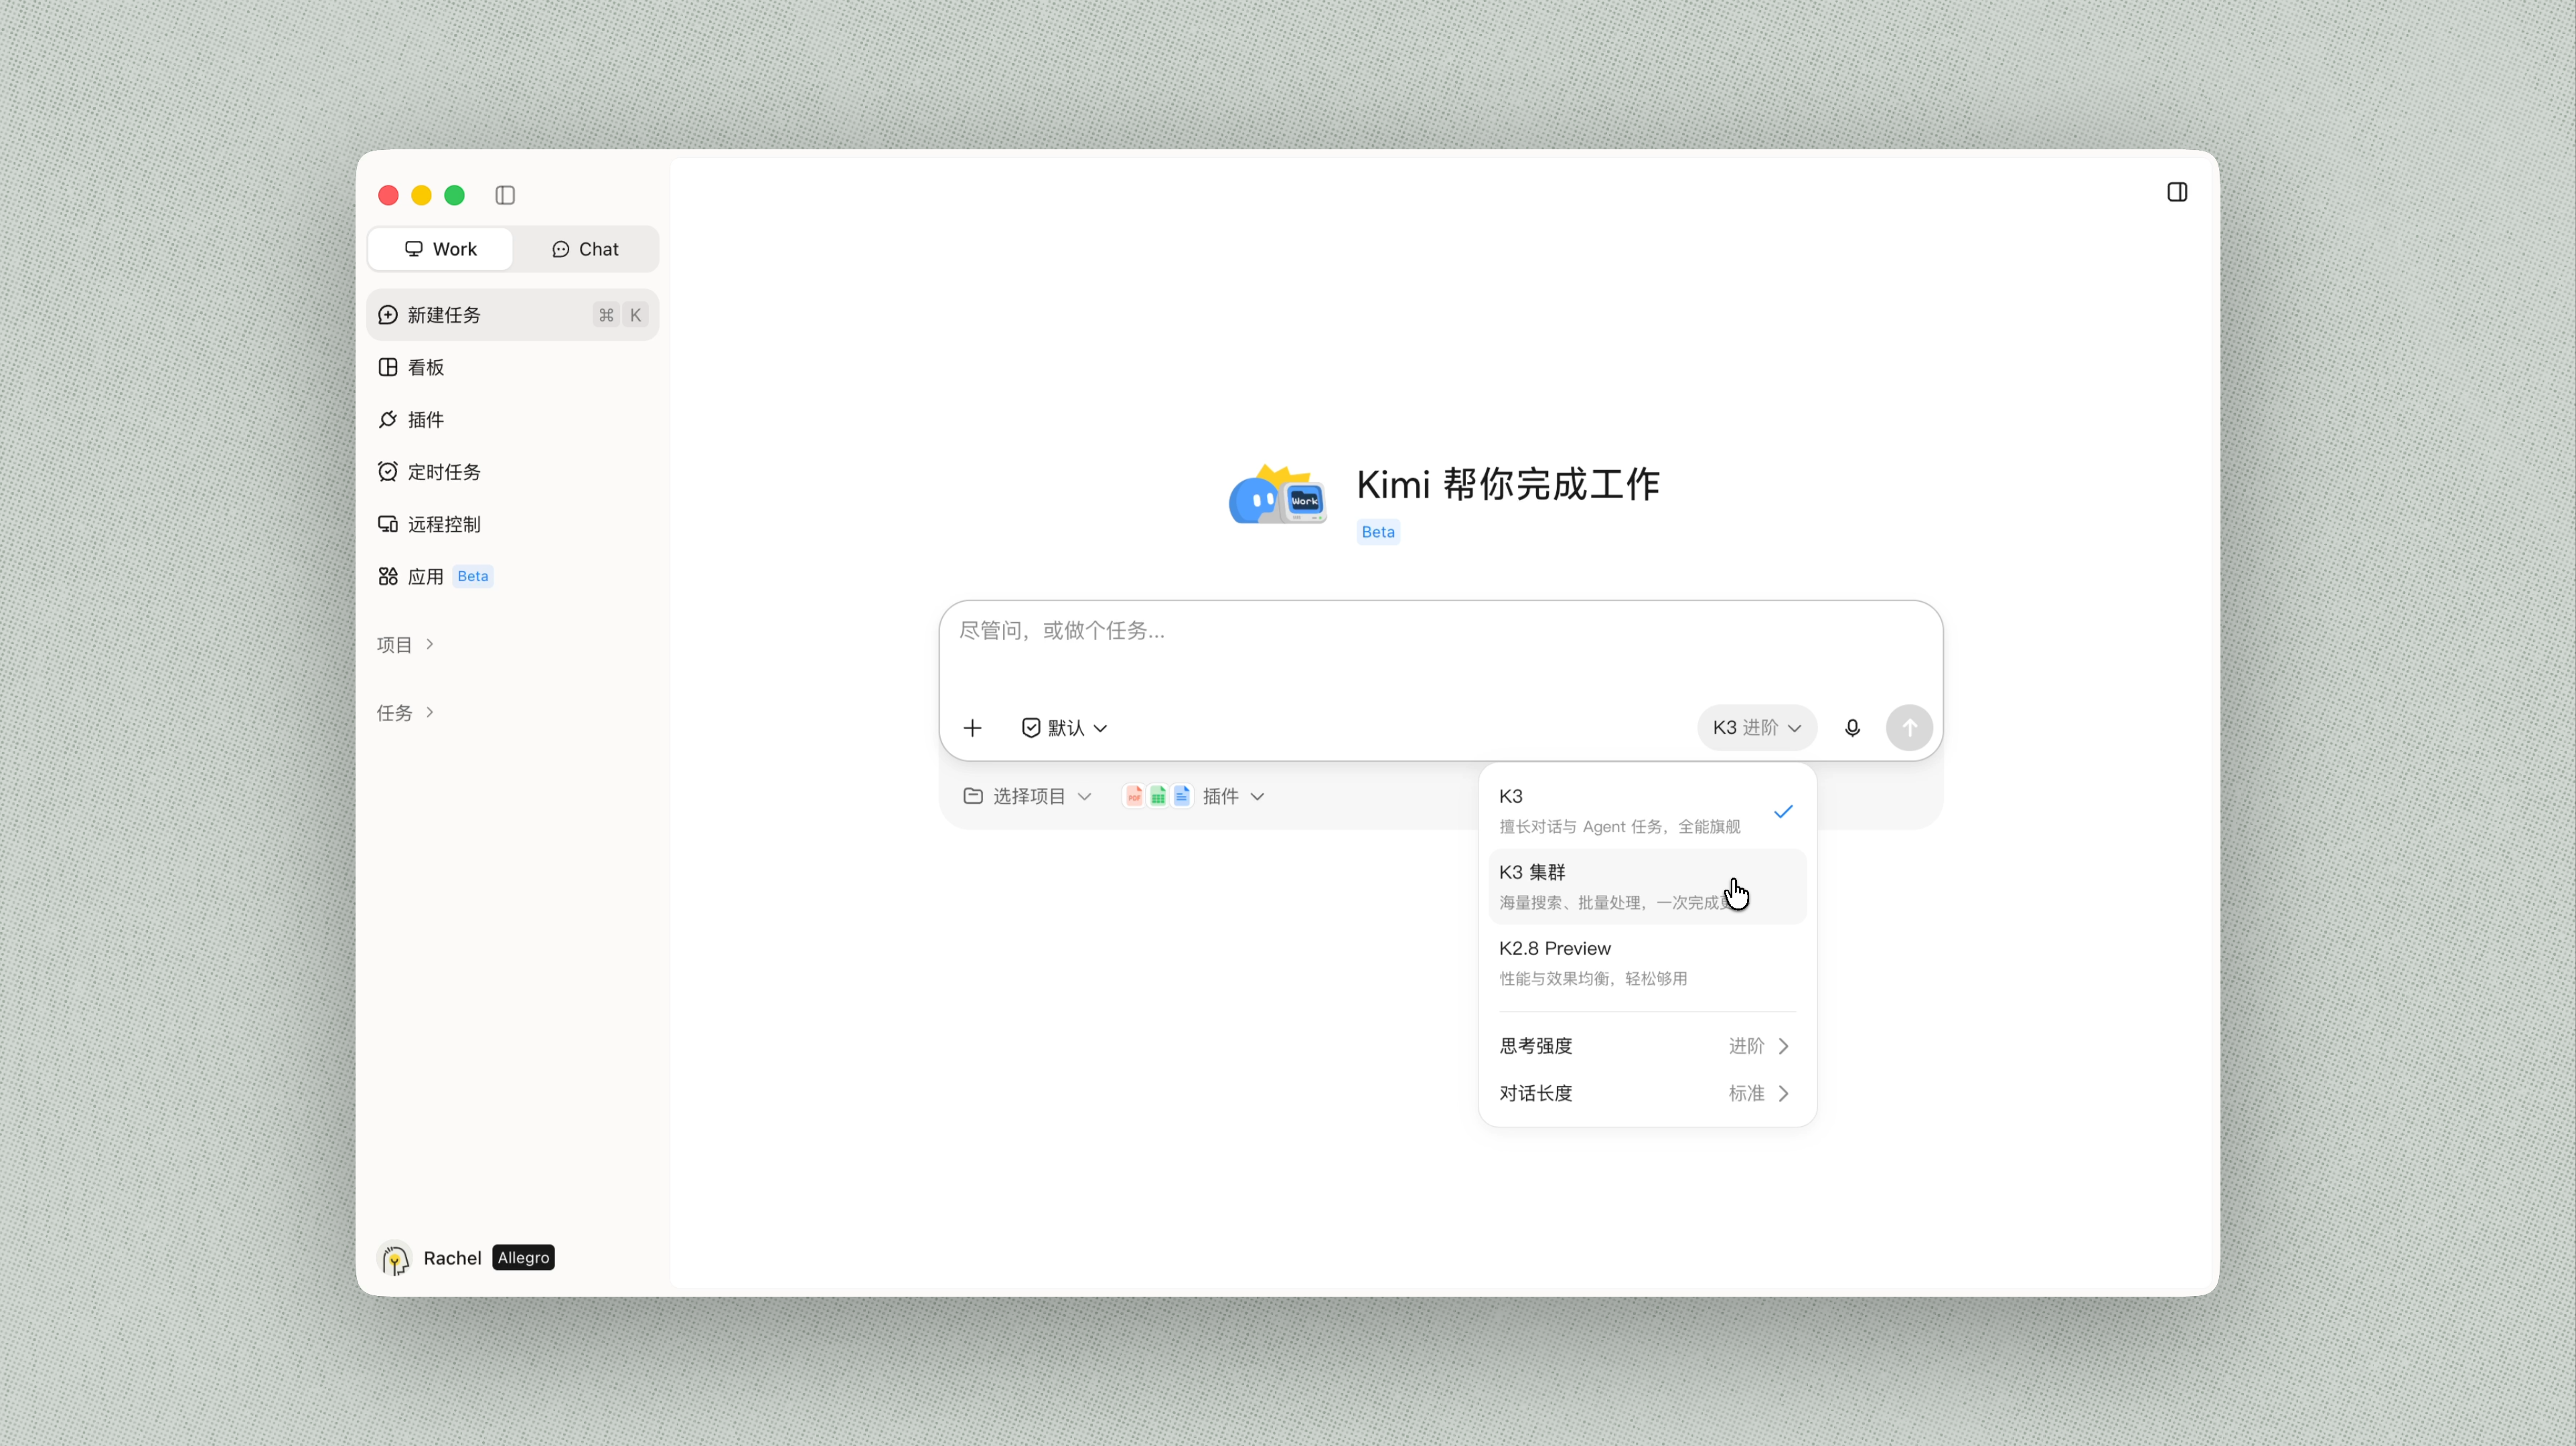Click the Beta badge next to 应用
Screen dimensions: 2576x1446
point(472,576)
